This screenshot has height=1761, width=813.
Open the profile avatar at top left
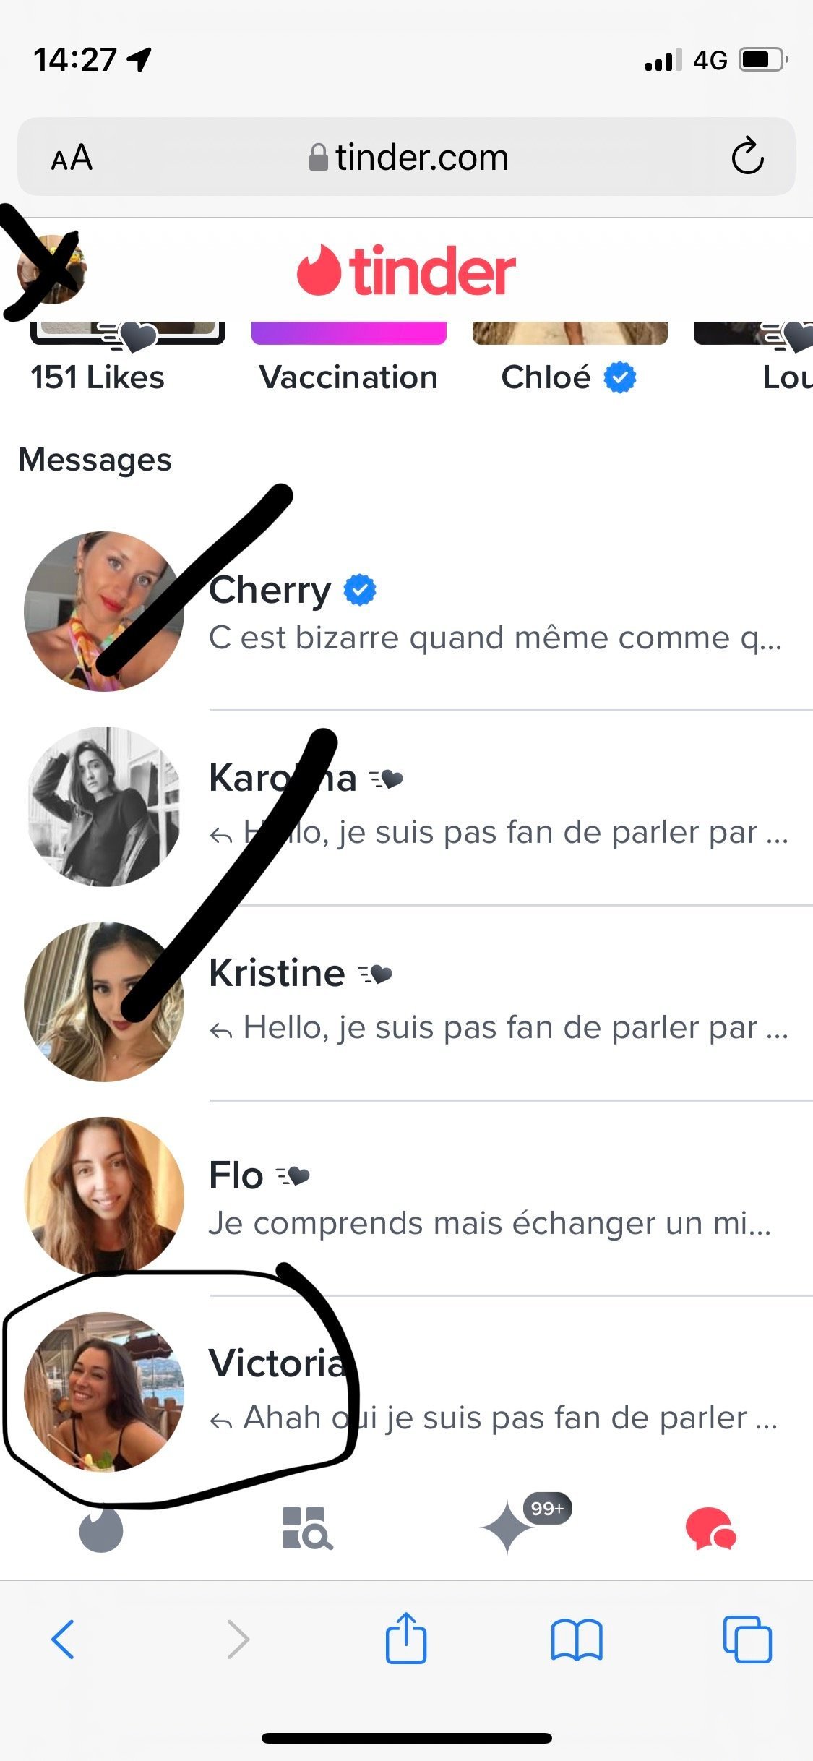tap(50, 270)
